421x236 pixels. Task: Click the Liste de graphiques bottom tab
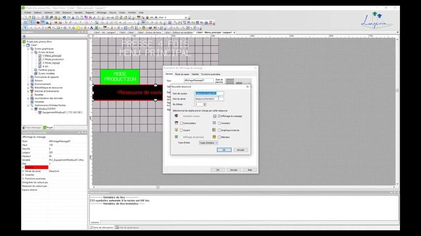pos(127,227)
